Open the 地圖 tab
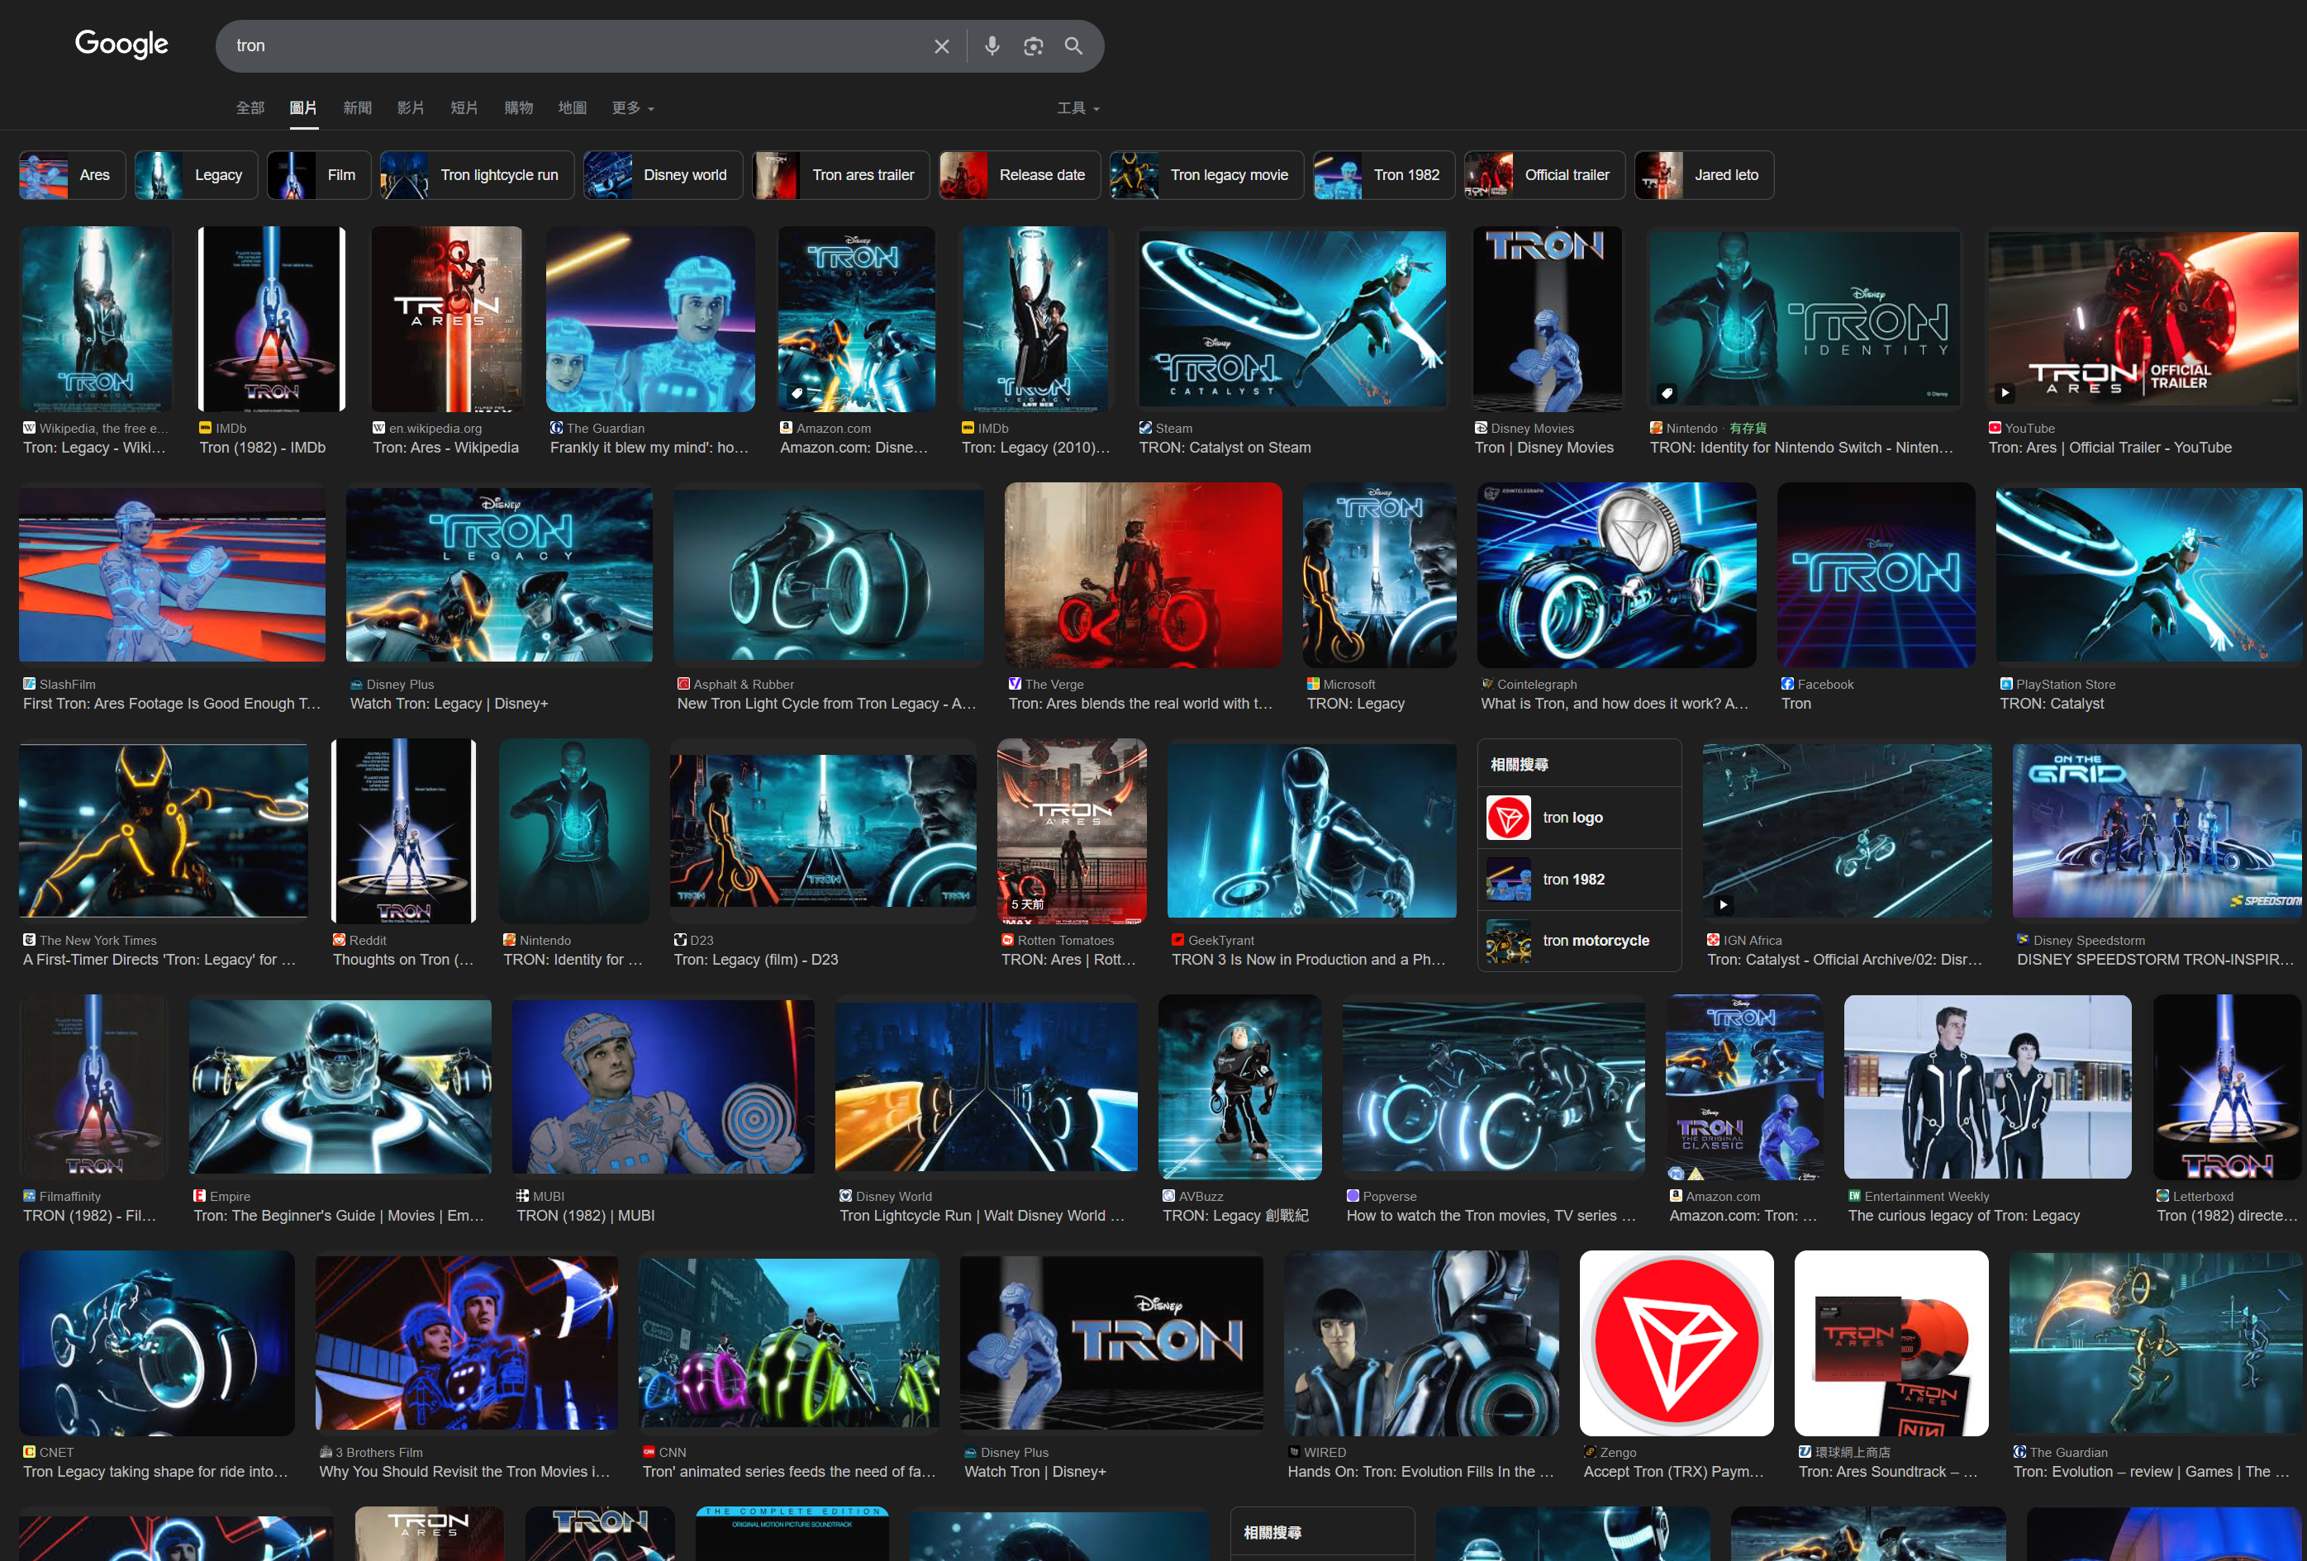The image size is (2307, 1561). click(x=572, y=107)
